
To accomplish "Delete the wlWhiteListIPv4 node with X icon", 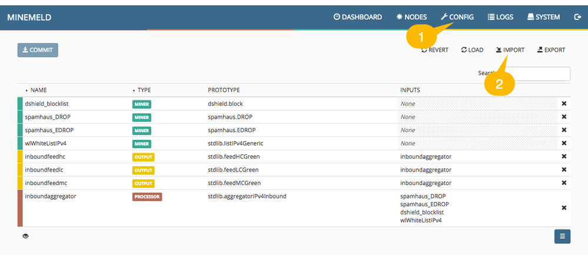I will coord(564,143).
